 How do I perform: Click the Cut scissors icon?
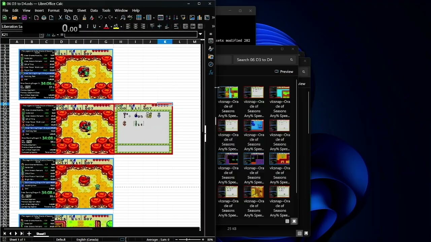tap(60, 17)
